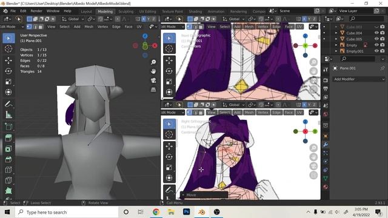This screenshot has width=388, height=218.
Task: Open Mesh menu in left viewport header
Action: click(89, 27)
